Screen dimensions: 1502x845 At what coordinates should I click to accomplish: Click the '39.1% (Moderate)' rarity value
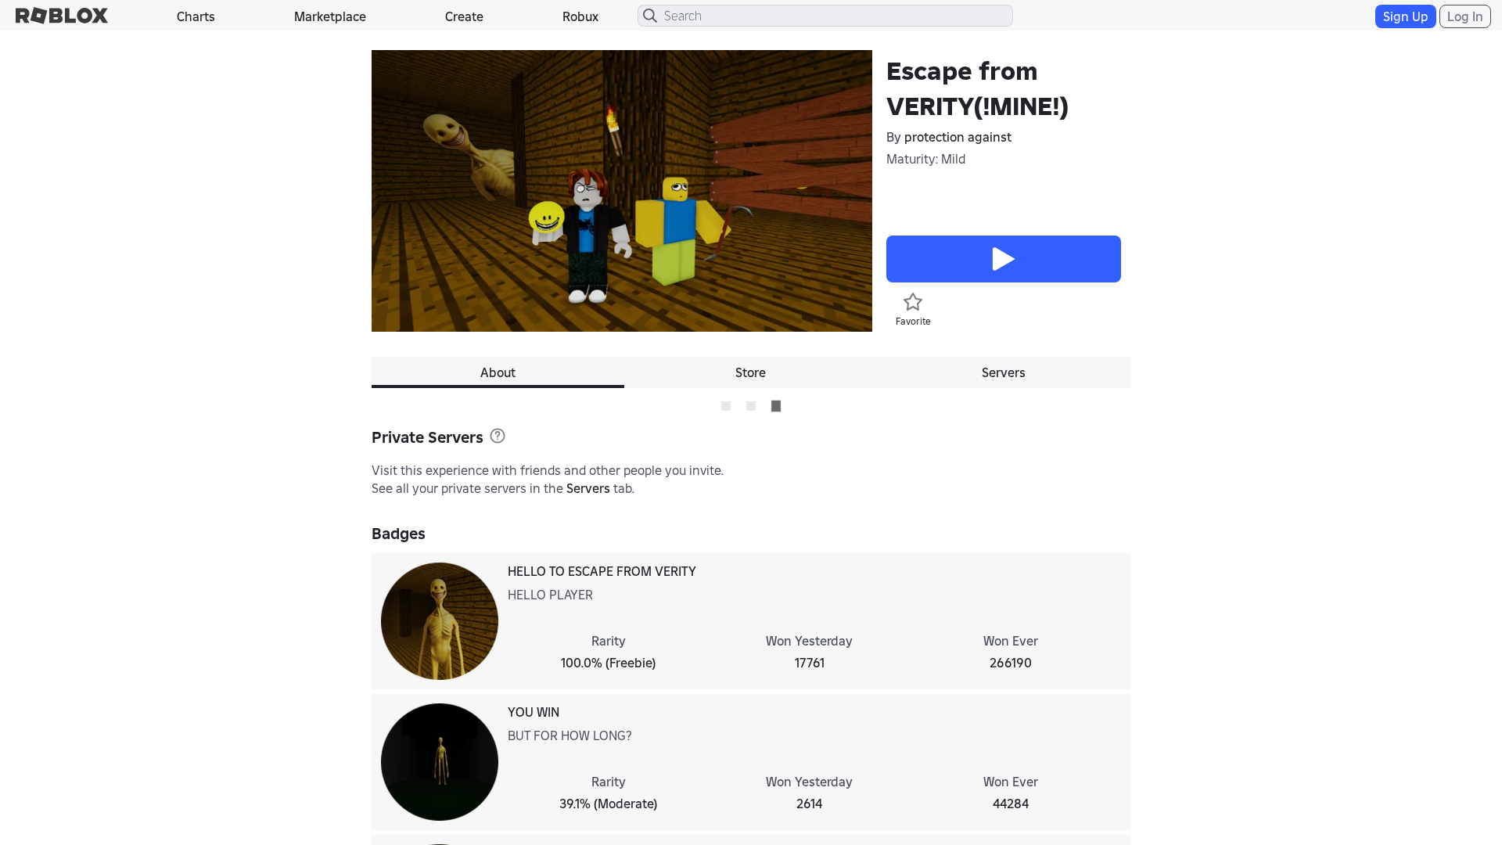coord(608,804)
